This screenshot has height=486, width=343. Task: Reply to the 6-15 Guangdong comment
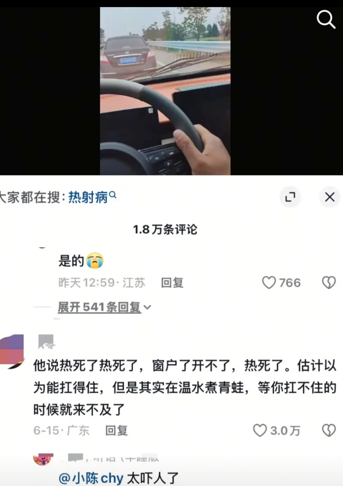116,430
